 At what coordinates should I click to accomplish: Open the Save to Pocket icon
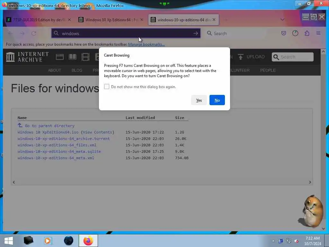click(x=284, y=33)
